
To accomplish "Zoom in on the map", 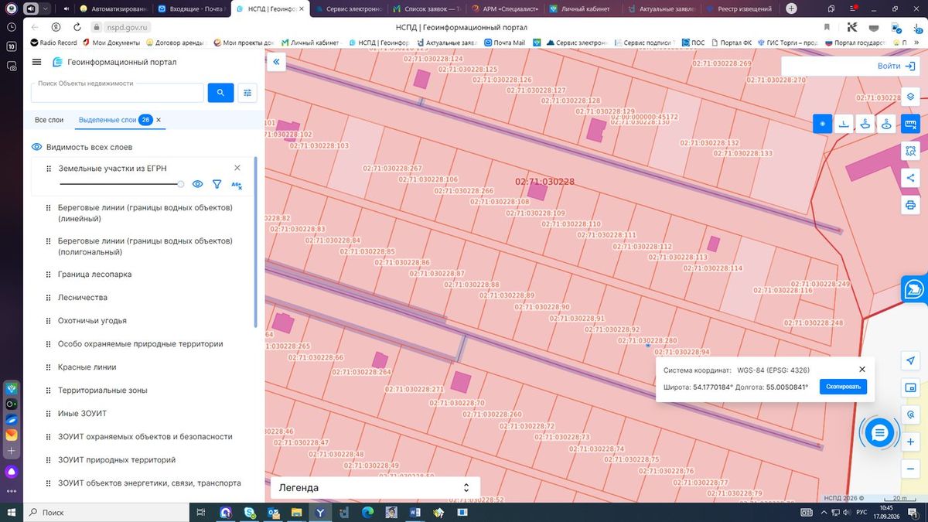I will (910, 442).
